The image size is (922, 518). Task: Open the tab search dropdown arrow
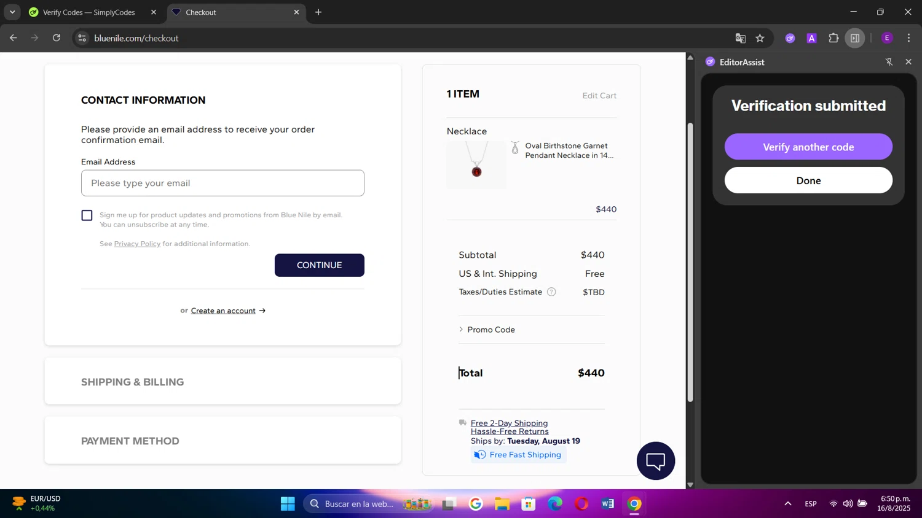pyautogui.click(x=12, y=12)
